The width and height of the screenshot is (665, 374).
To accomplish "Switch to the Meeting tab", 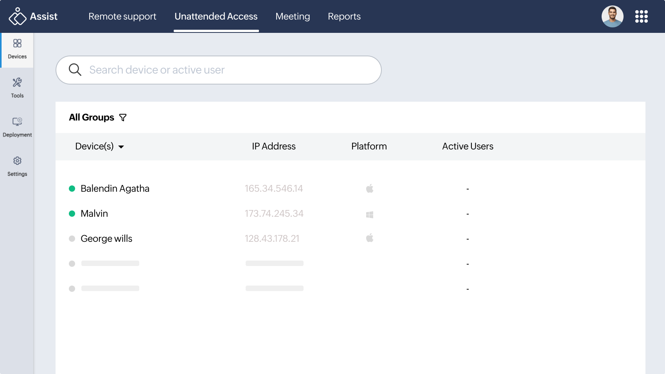I will pyautogui.click(x=293, y=16).
